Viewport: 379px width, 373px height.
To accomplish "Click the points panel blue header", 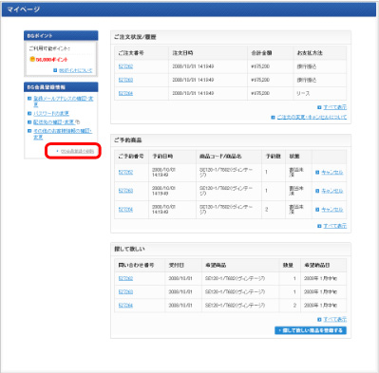I will pos(61,35).
